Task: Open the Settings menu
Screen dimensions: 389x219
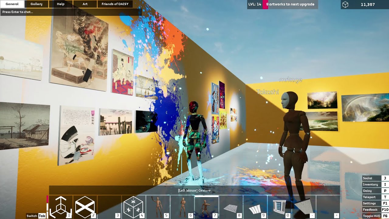Action: click(x=375, y=203)
